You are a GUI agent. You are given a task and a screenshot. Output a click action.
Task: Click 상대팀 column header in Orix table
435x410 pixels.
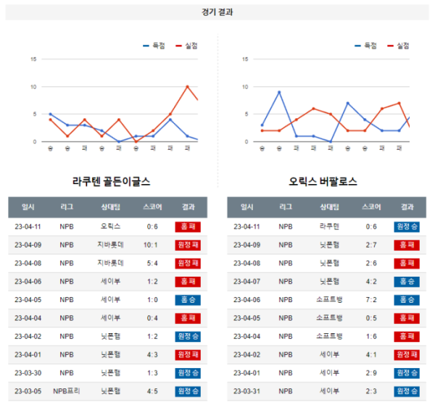coord(329,207)
